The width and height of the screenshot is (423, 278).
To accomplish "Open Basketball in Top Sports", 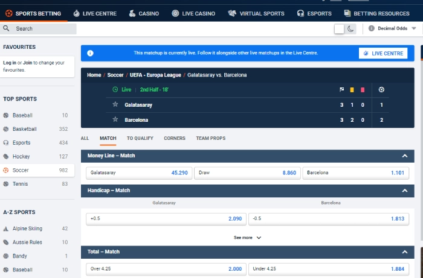I will pyautogui.click(x=37, y=129).
